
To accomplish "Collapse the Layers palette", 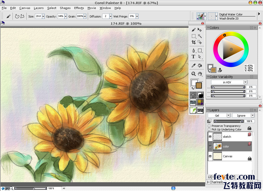I will (208, 110).
